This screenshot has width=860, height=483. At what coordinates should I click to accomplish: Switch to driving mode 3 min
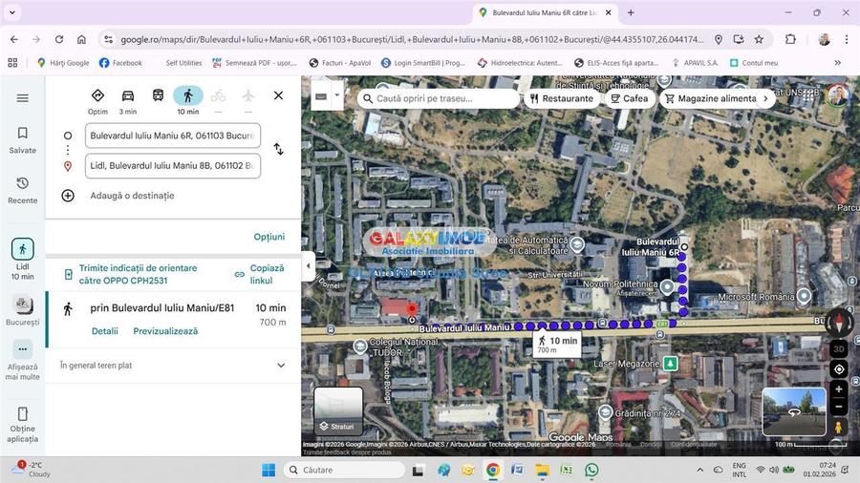[x=128, y=101]
